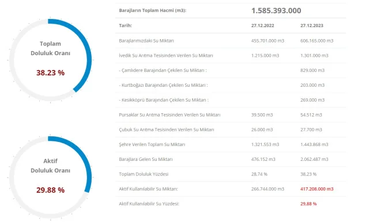Click Barajlara Gelen Su Miktarı label
This screenshot has height=223, width=369.
pyautogui.click(x=146, y=159)
